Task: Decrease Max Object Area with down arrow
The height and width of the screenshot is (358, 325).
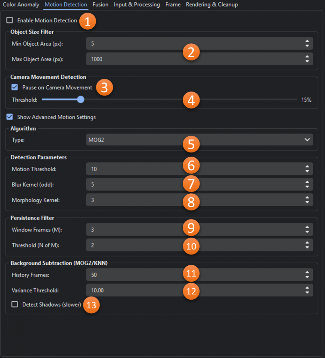Action: (x=307, y=61)
